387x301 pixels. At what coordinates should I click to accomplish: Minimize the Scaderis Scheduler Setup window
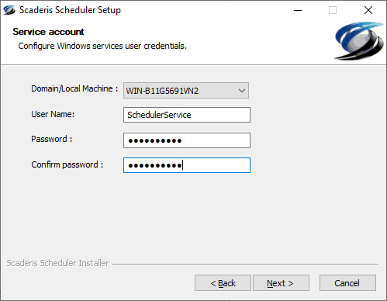[x=298, y=10]
